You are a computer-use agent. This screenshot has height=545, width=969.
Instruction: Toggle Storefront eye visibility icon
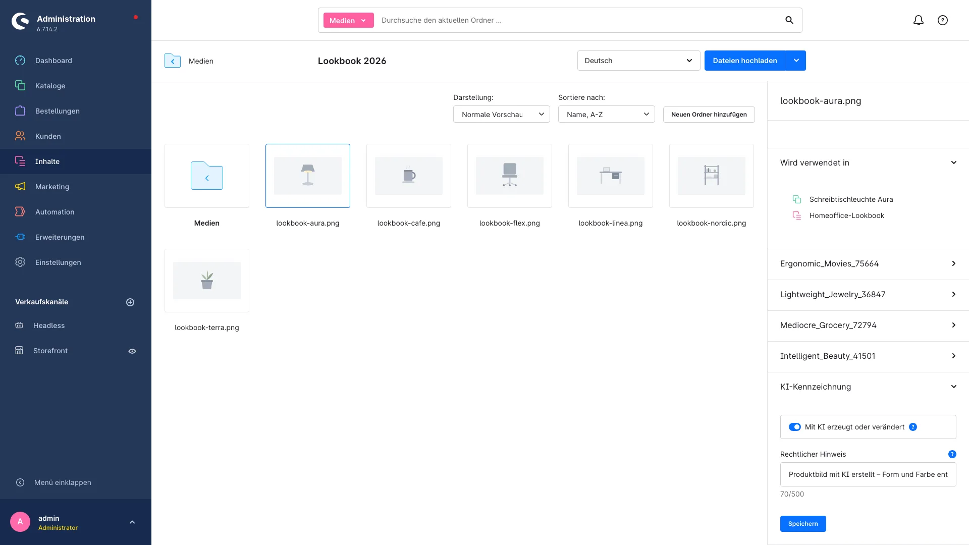[x=132, y=351]
